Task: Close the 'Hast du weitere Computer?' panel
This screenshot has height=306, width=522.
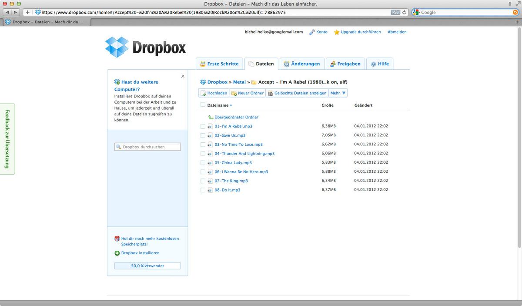Action: tap(183, 76)
